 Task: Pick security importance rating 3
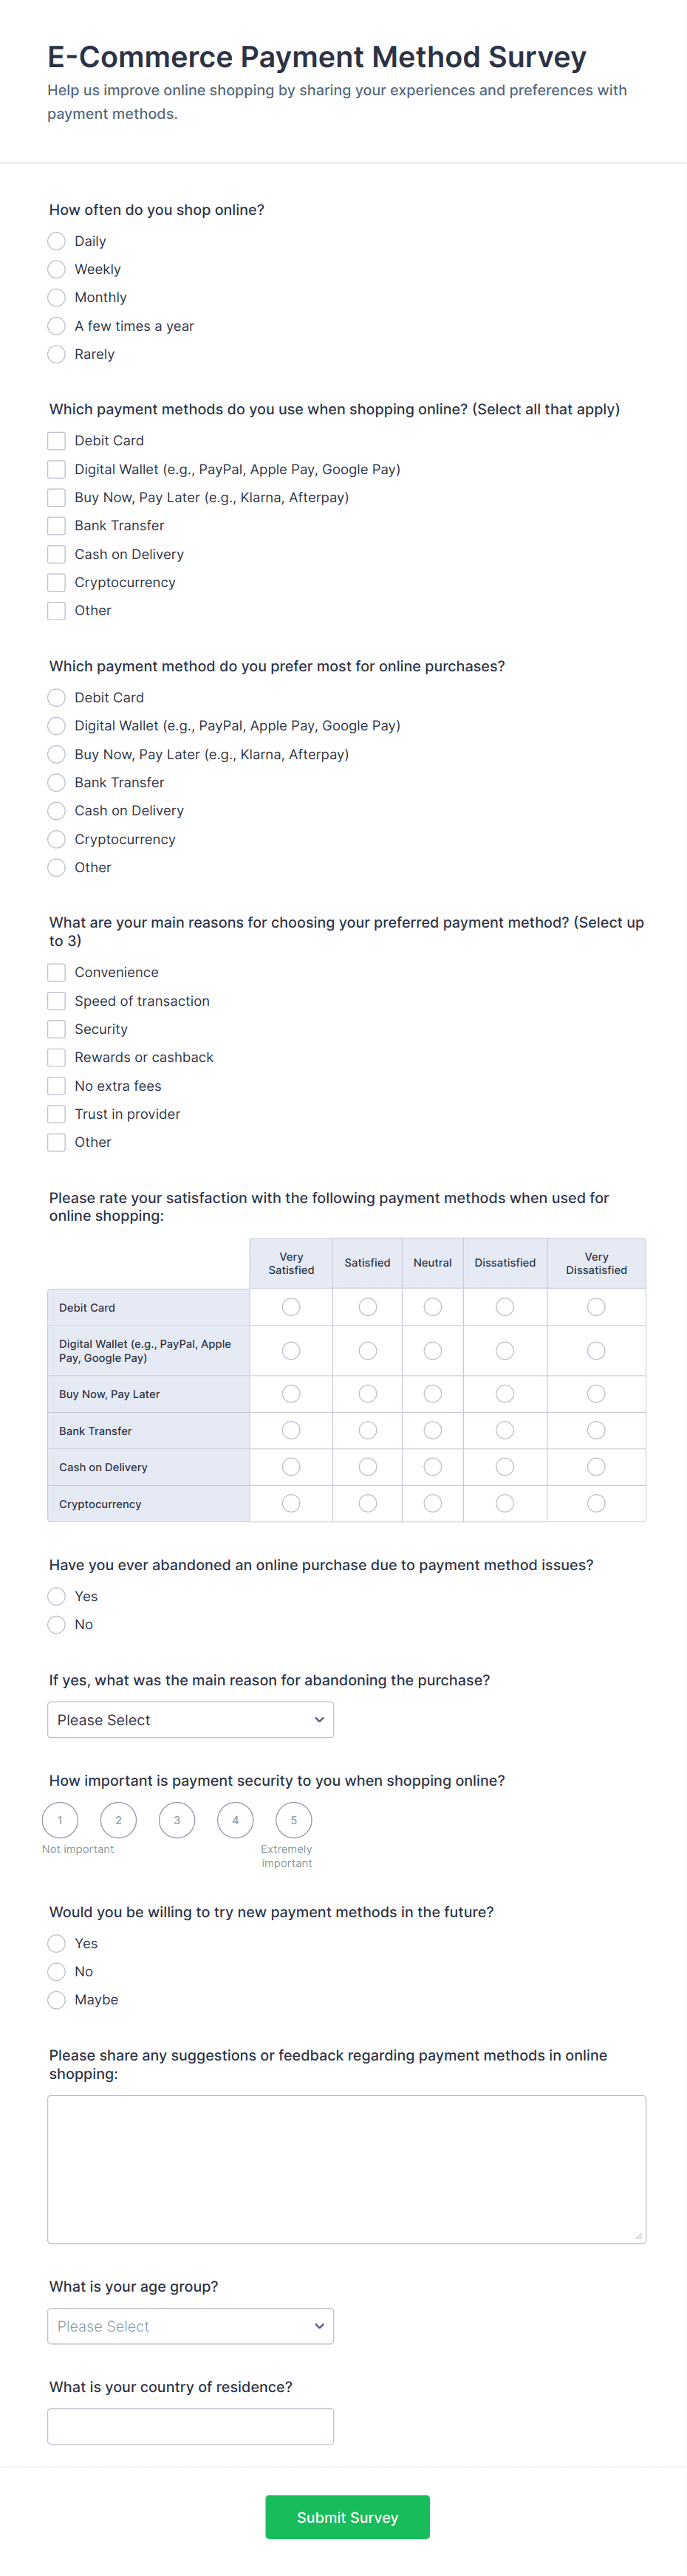[177, 1820]
